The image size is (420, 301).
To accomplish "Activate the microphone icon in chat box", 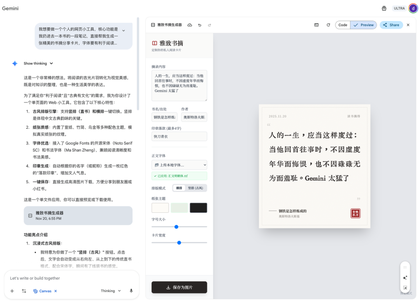I will pyautogui.click(x=131, y=290).
